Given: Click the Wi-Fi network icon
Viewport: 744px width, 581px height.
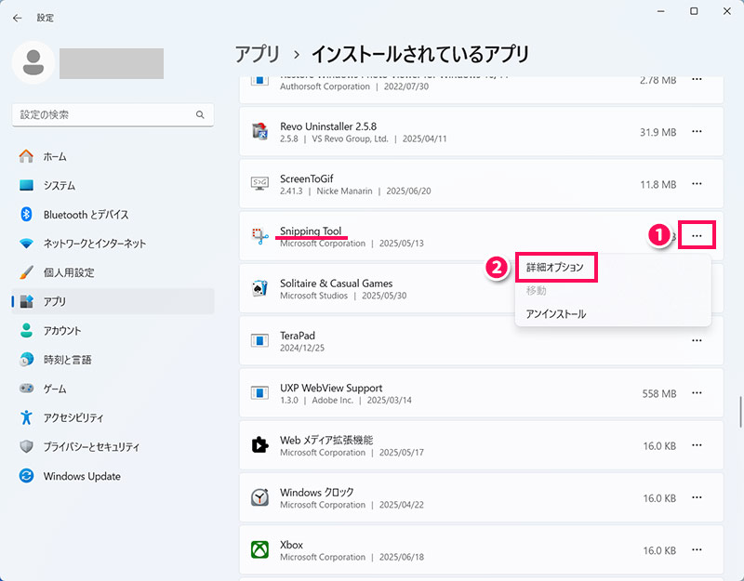Looking at the screenshot, I should click(26, 244).
